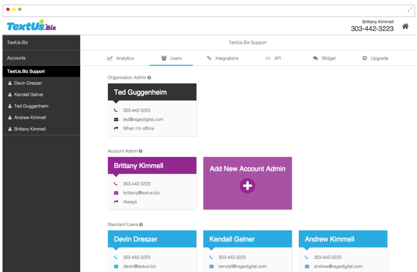Viewport: 417px width, 272px height.
Task: Click the Integrations link icon
Action: pos(209,58)
